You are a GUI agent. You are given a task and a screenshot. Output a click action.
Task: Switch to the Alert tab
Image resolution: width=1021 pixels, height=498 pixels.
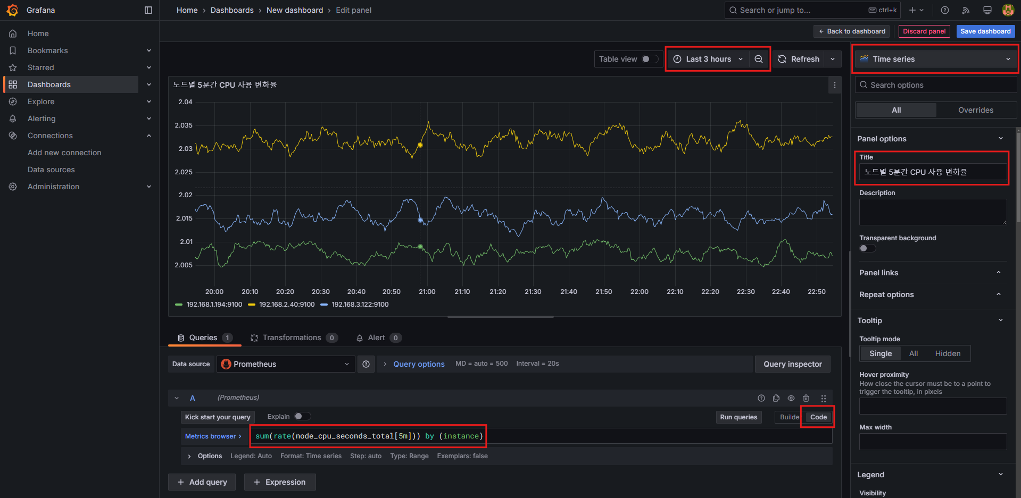(x=378, y=337)
